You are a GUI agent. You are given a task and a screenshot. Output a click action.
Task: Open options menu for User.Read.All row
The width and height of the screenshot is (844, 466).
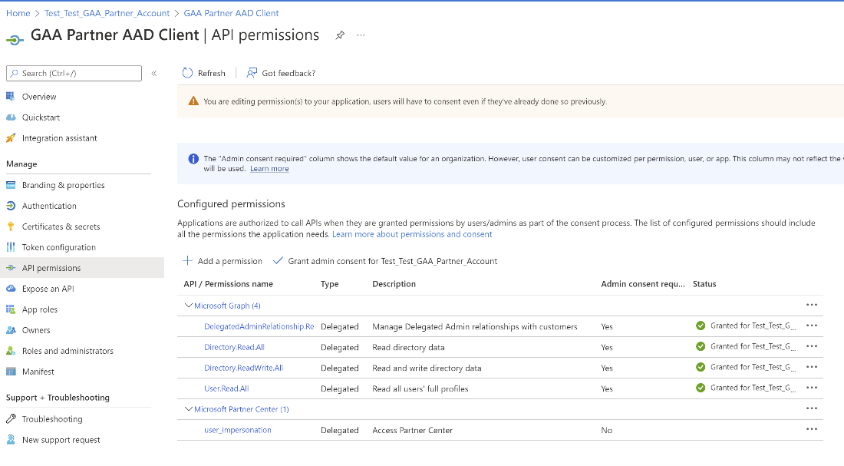pyautogui.click(x=812, y=388)
